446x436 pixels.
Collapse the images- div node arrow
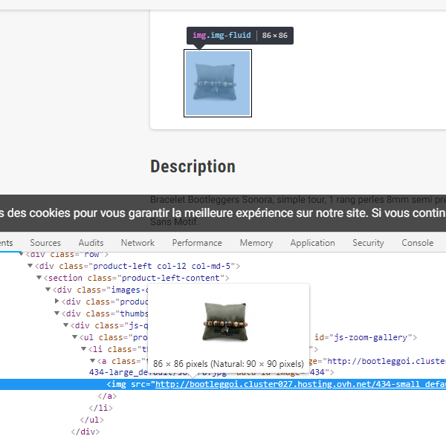pos(48,290)
